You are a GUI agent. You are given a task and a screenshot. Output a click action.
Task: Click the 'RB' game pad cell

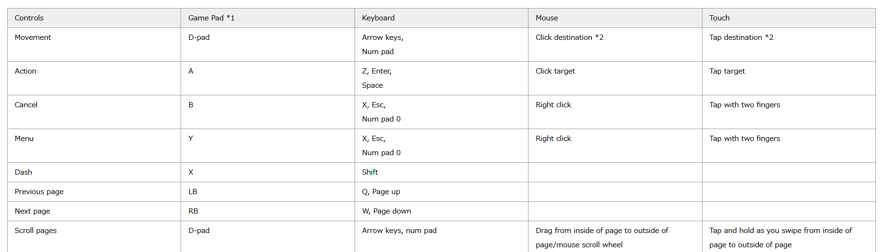click(x=193, y=211)
